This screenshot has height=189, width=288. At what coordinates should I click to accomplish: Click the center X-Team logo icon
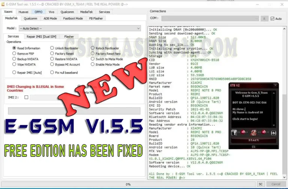point(253,132)
